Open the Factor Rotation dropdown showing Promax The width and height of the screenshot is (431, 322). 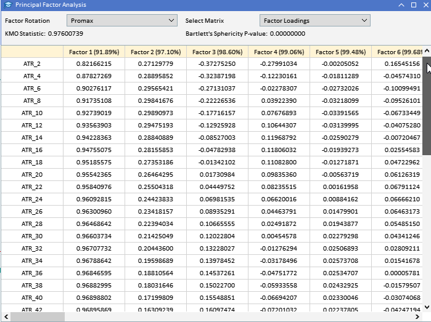pyautogui.click(x=122, y=20)
